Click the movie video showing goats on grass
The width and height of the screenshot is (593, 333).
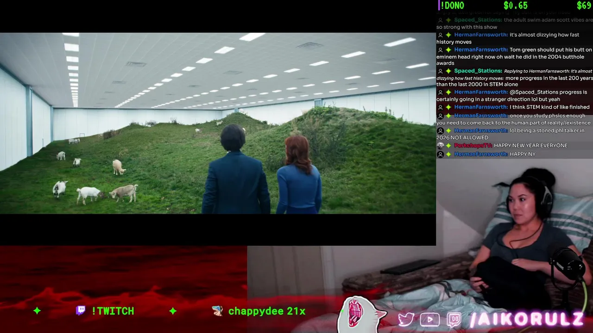pos(218,123)
